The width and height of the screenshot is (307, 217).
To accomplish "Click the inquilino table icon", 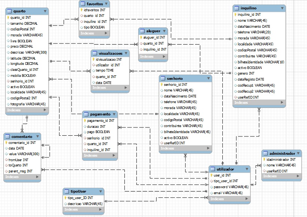I will (237, 8).
